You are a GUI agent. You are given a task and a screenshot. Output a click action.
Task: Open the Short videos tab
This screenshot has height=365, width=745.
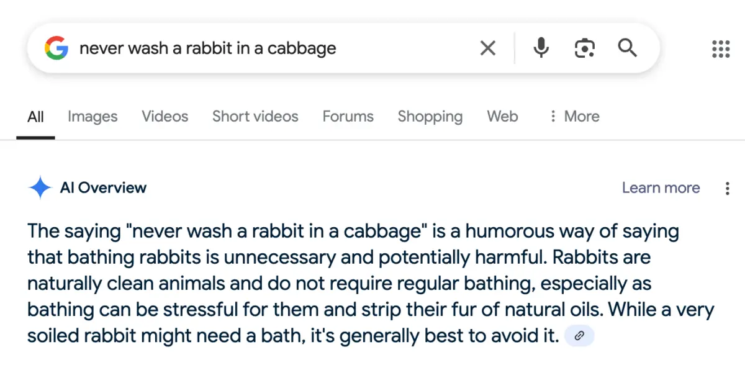(x=255, y=117)
